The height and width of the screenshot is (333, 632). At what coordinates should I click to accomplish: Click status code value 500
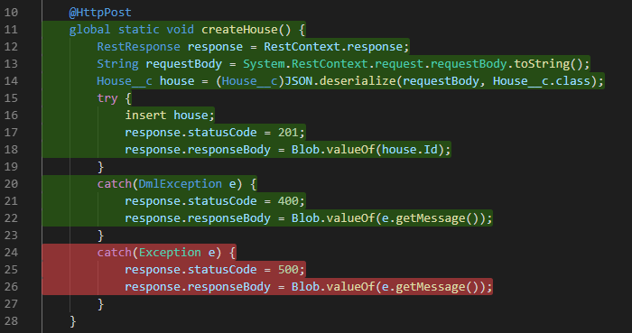pyautogui.click(x=288, y=270)
